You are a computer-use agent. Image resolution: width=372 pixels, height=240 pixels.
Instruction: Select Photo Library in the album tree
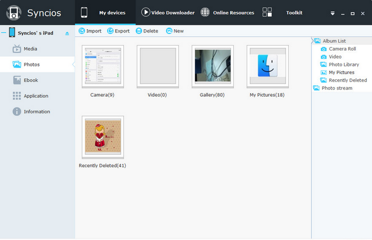(344, 64)
